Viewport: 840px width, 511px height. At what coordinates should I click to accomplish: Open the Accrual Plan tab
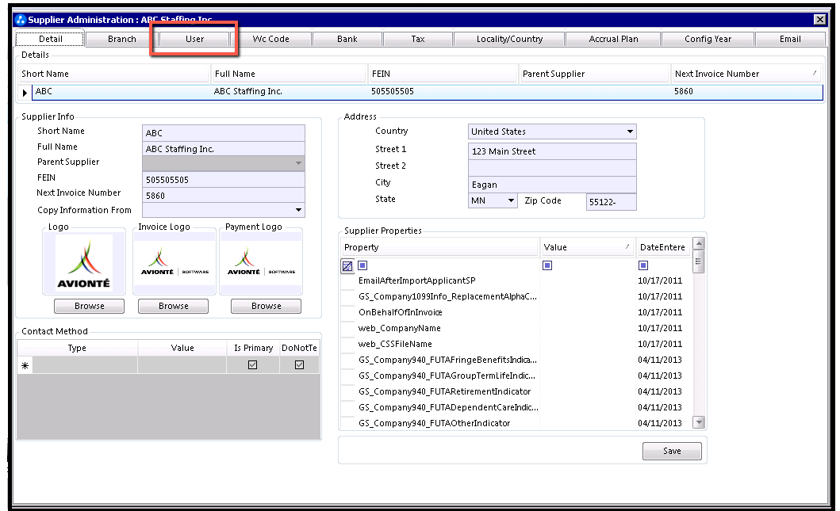click(613, 39)
